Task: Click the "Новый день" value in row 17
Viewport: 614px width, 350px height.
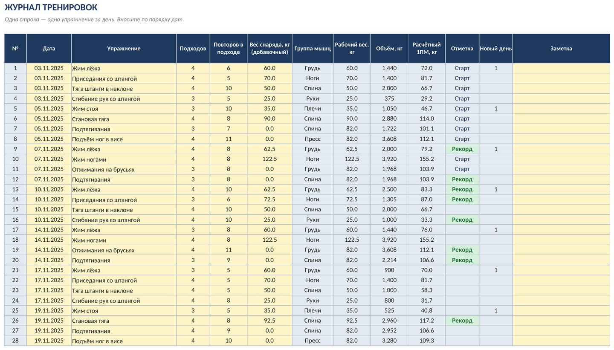Action: [496, 230]
